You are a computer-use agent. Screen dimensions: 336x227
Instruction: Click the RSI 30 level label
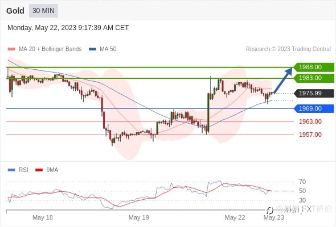302,200
